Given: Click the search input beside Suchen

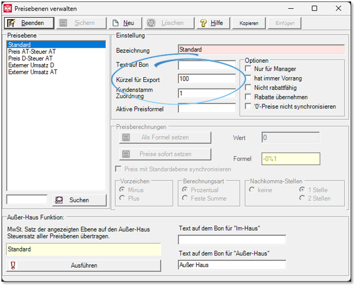Looking at the screenshot, I should pyautogui.click(x=27, y=200).
